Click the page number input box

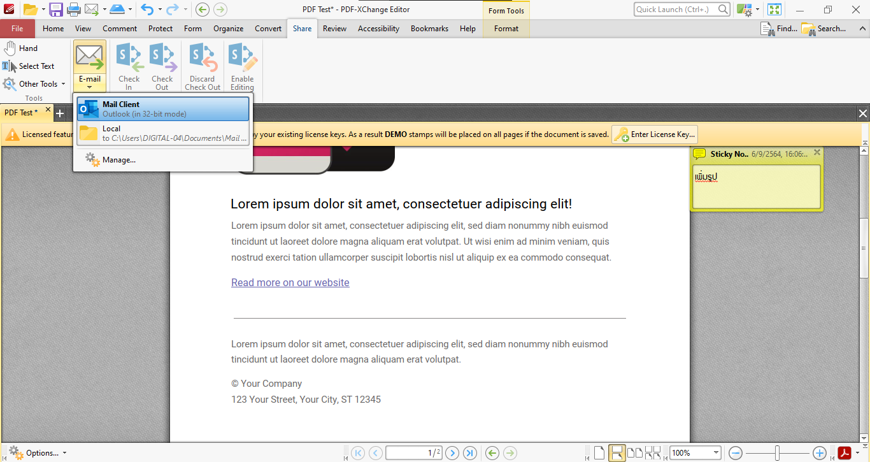(x=414, y=453)
